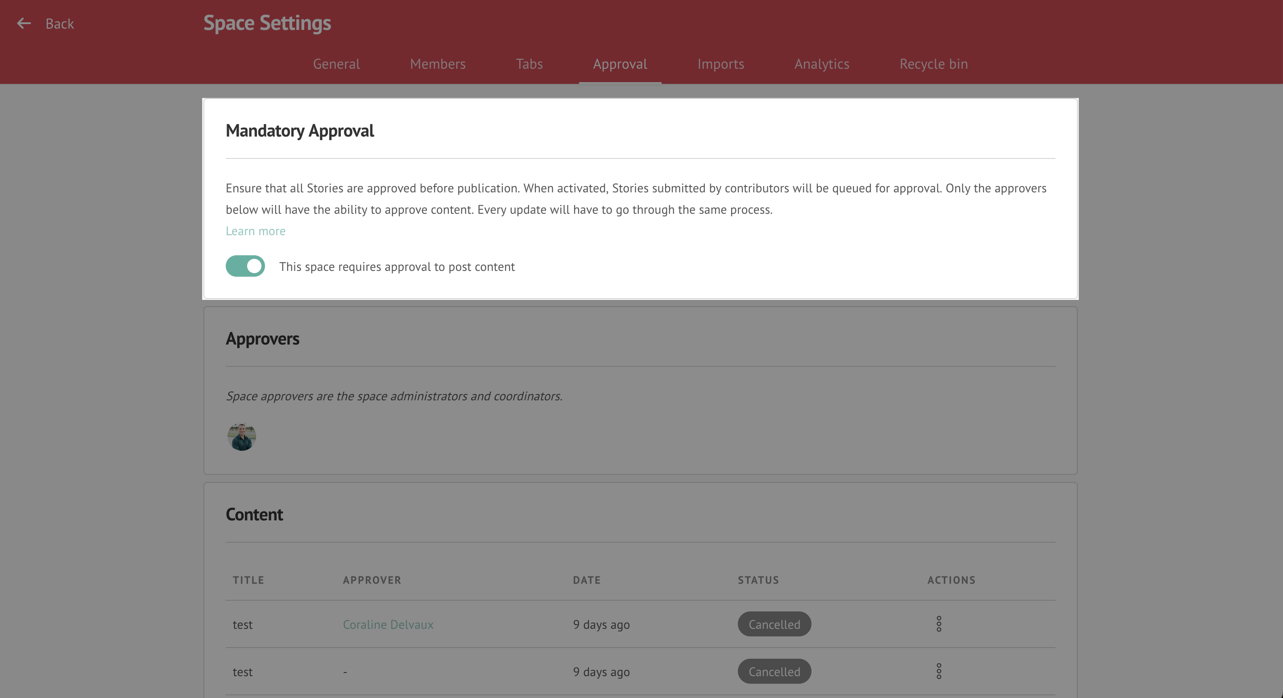The height and width of the screenshot is (698, 1283).
Task: Toggle the mandatory approval switch
Action: coord(245,266)
